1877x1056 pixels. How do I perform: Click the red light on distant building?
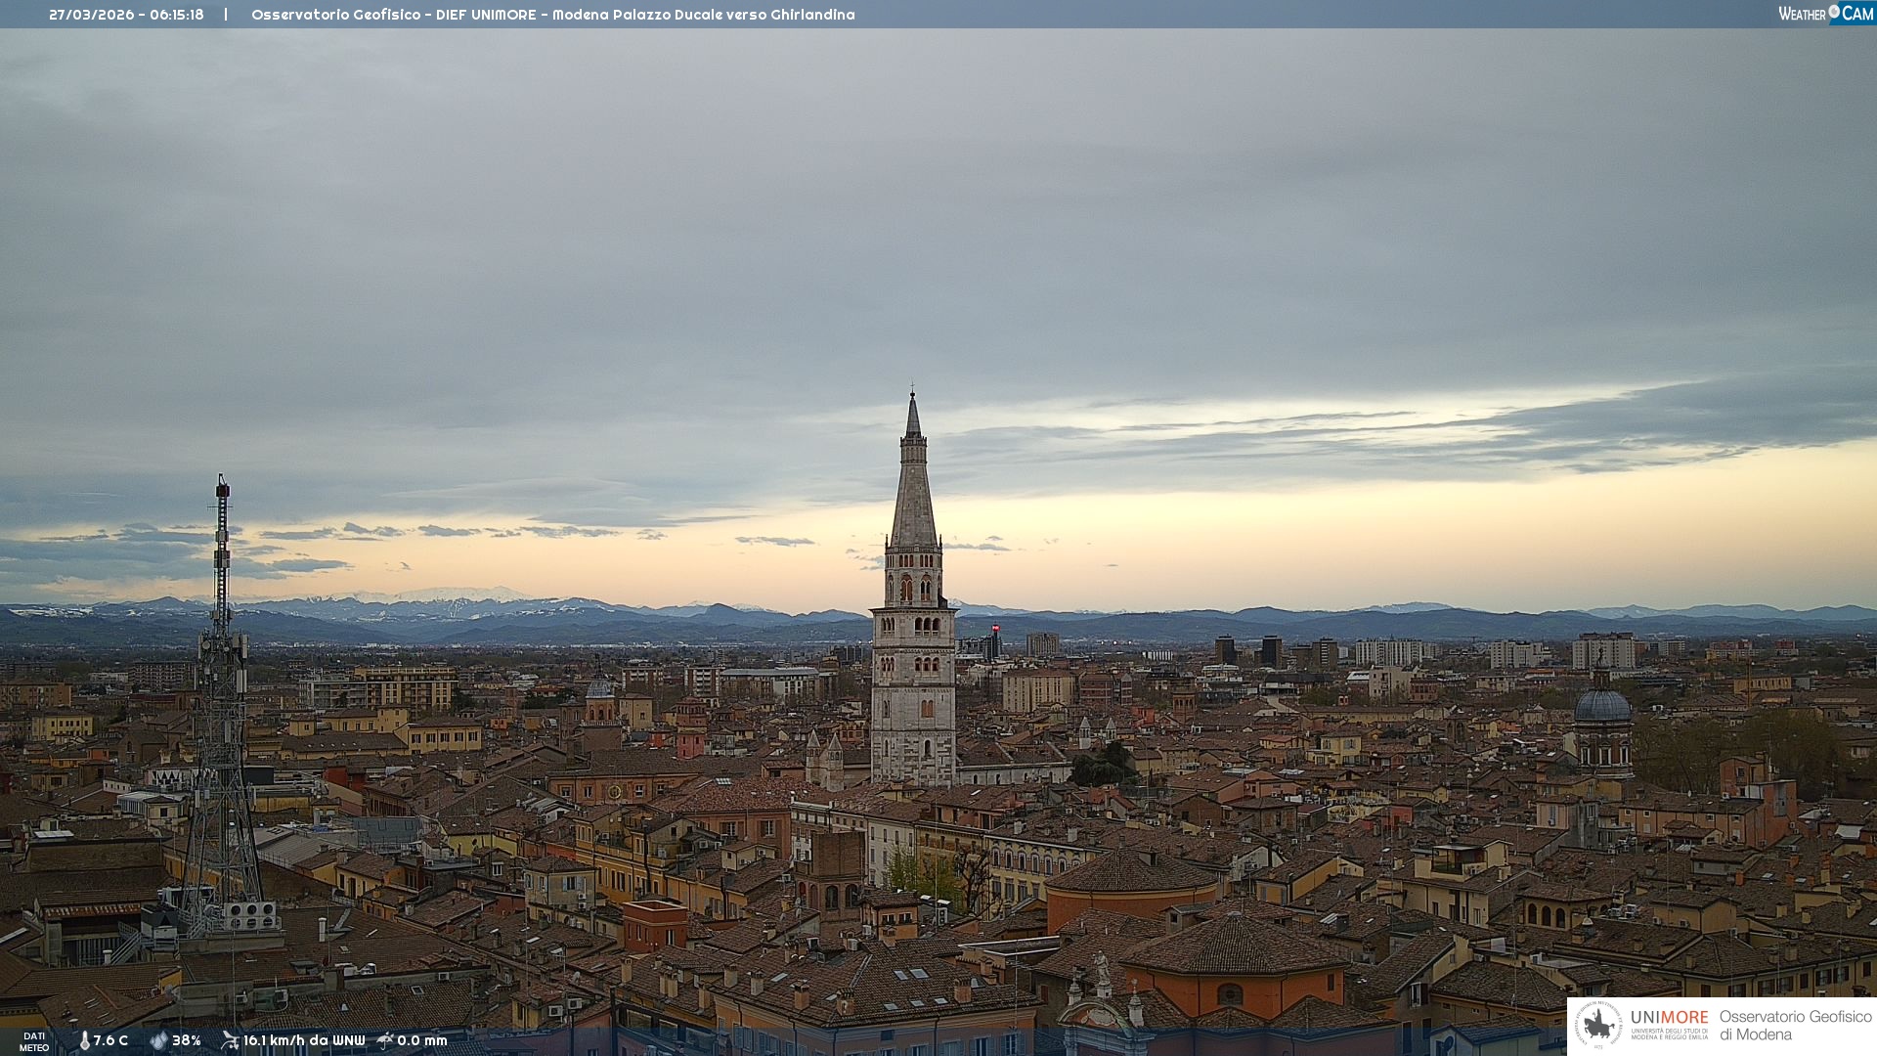click(x=995, y=629)
